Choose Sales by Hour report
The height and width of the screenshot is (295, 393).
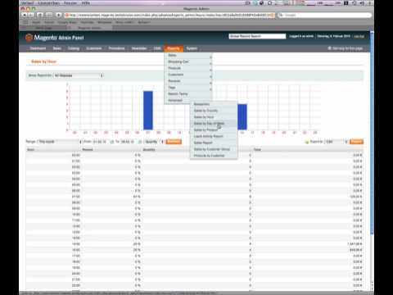click(214, 117)
